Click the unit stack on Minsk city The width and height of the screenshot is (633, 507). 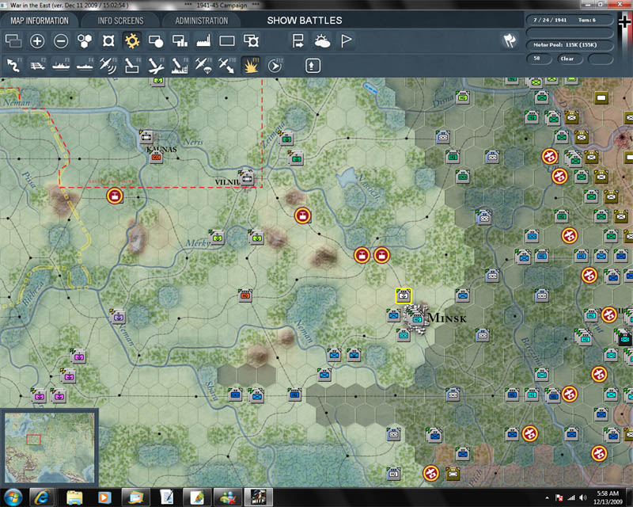(415, 318)
